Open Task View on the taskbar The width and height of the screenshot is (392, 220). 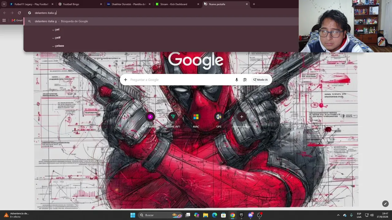click(x=188, y=215)
